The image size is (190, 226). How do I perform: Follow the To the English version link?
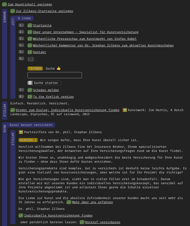(53, 97)
